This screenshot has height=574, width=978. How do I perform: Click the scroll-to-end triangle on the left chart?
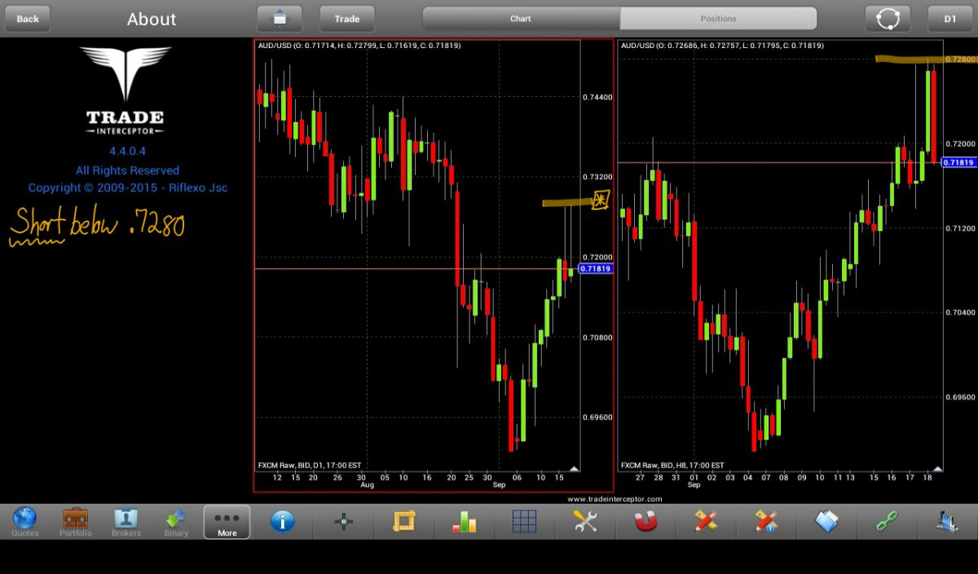point(574,469)
